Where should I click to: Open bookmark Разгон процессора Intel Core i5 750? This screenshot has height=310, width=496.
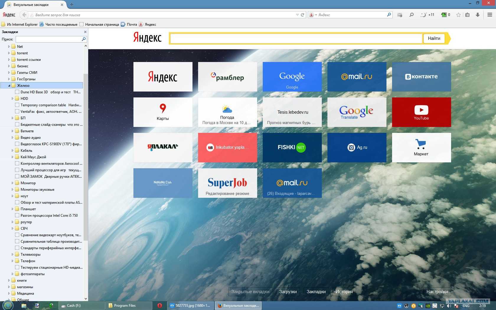[x=47, y=216]
